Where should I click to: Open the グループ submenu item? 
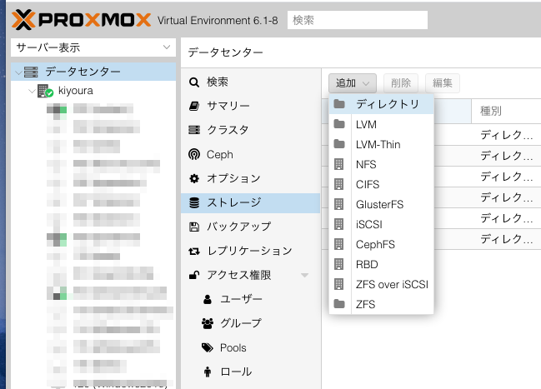pos(250,323)
